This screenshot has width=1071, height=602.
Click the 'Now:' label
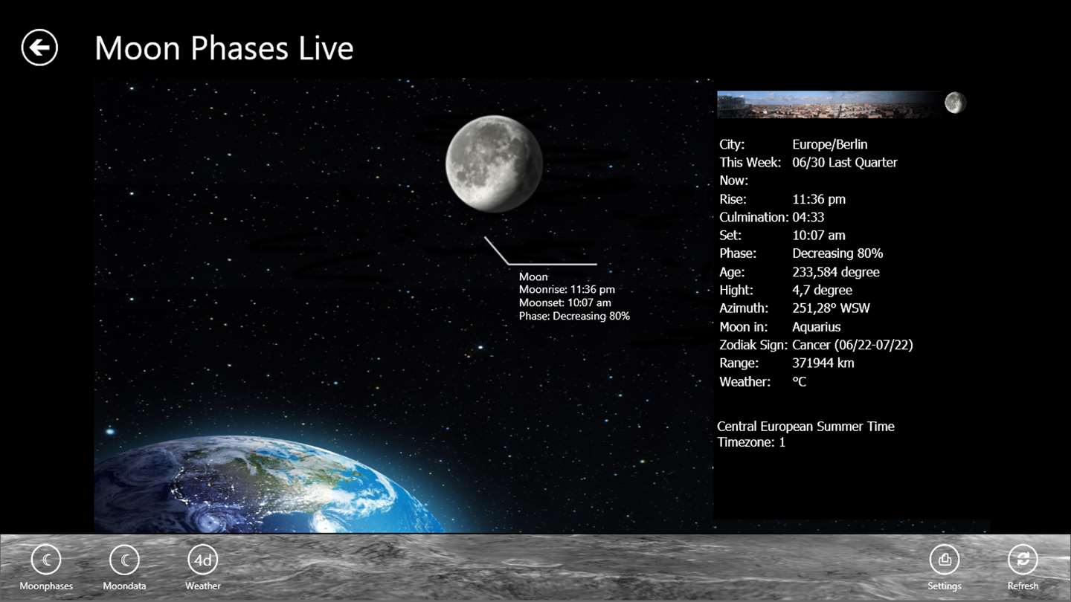pos(734,181)
